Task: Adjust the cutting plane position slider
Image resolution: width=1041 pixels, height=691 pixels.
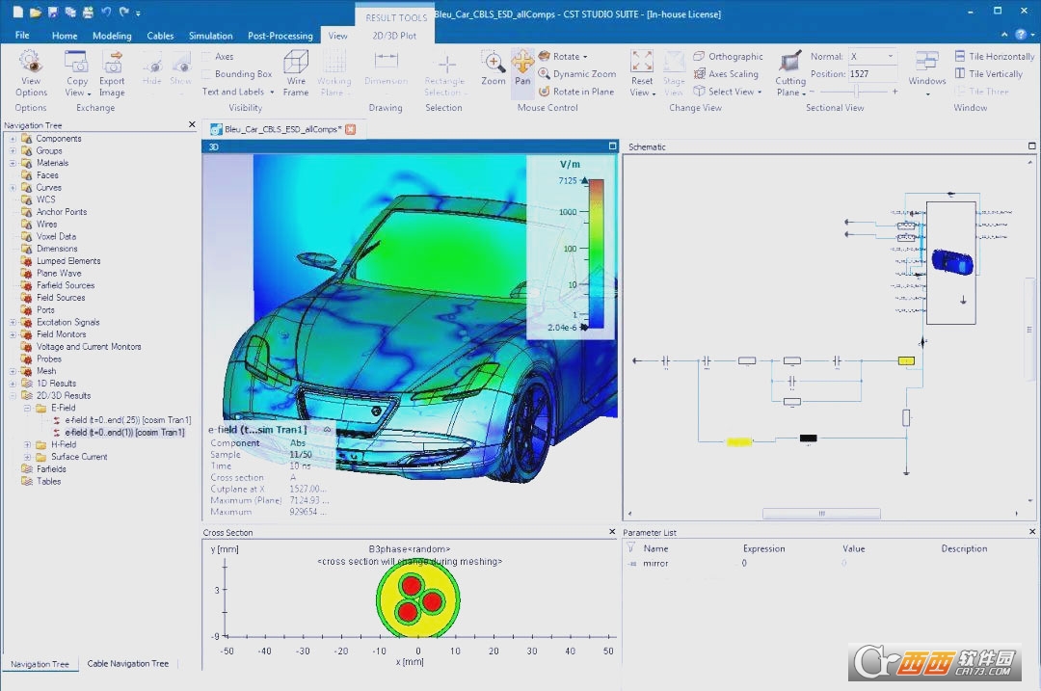Action: [857, 92]
